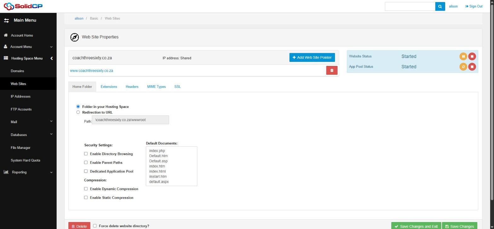
Task: Click the Account Menu person icon
Action: pyautogui.click(x=6, y=47)
